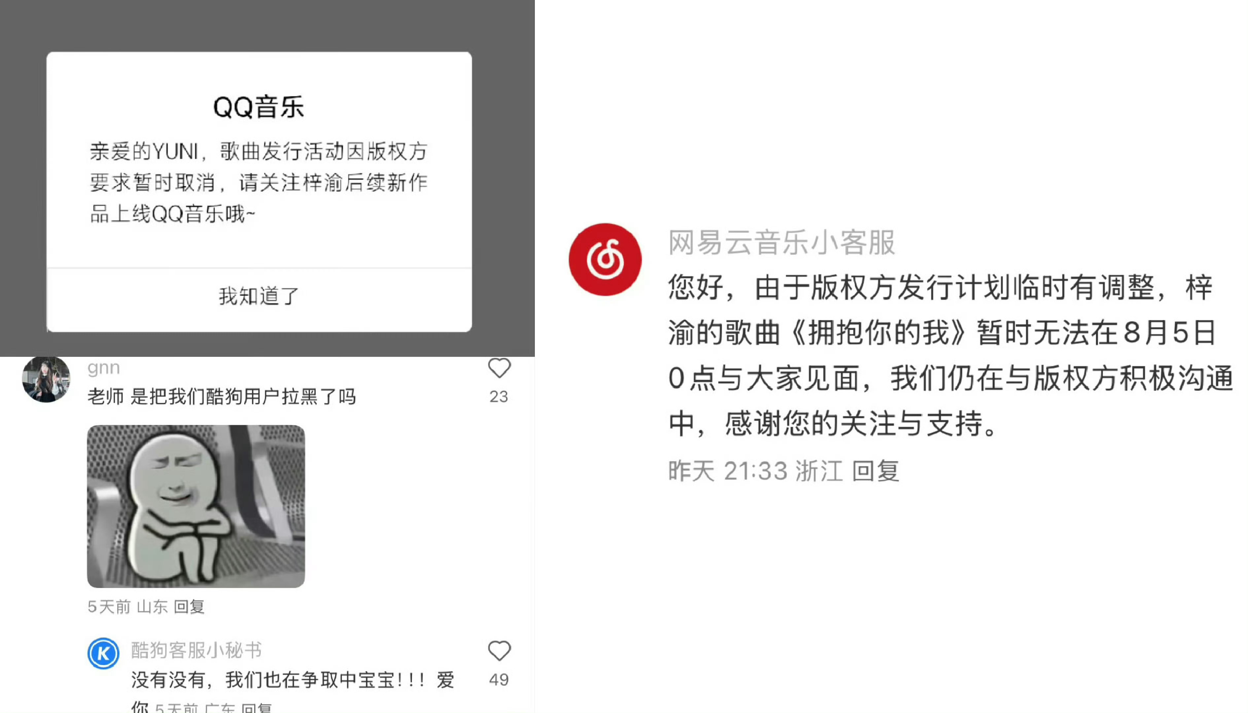The width and height of the screenshot is (1248, 713).
Task: Open the NetEase Cloud Music red avatar
Action: 605,259
